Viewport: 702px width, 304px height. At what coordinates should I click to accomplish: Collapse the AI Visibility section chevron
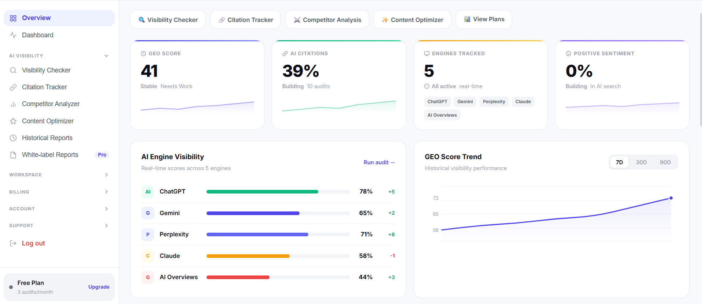pos(107,56)
